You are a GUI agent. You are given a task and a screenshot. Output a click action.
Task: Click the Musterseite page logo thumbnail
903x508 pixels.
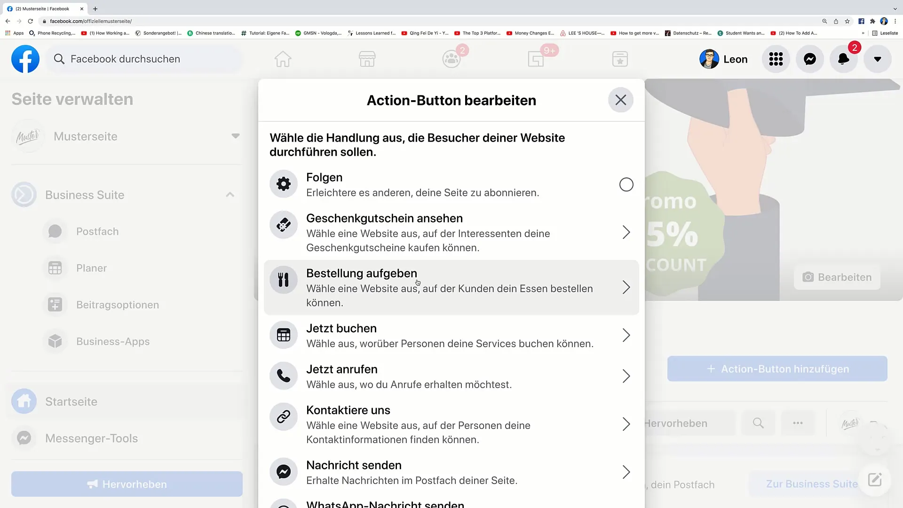tap(28, 136)
